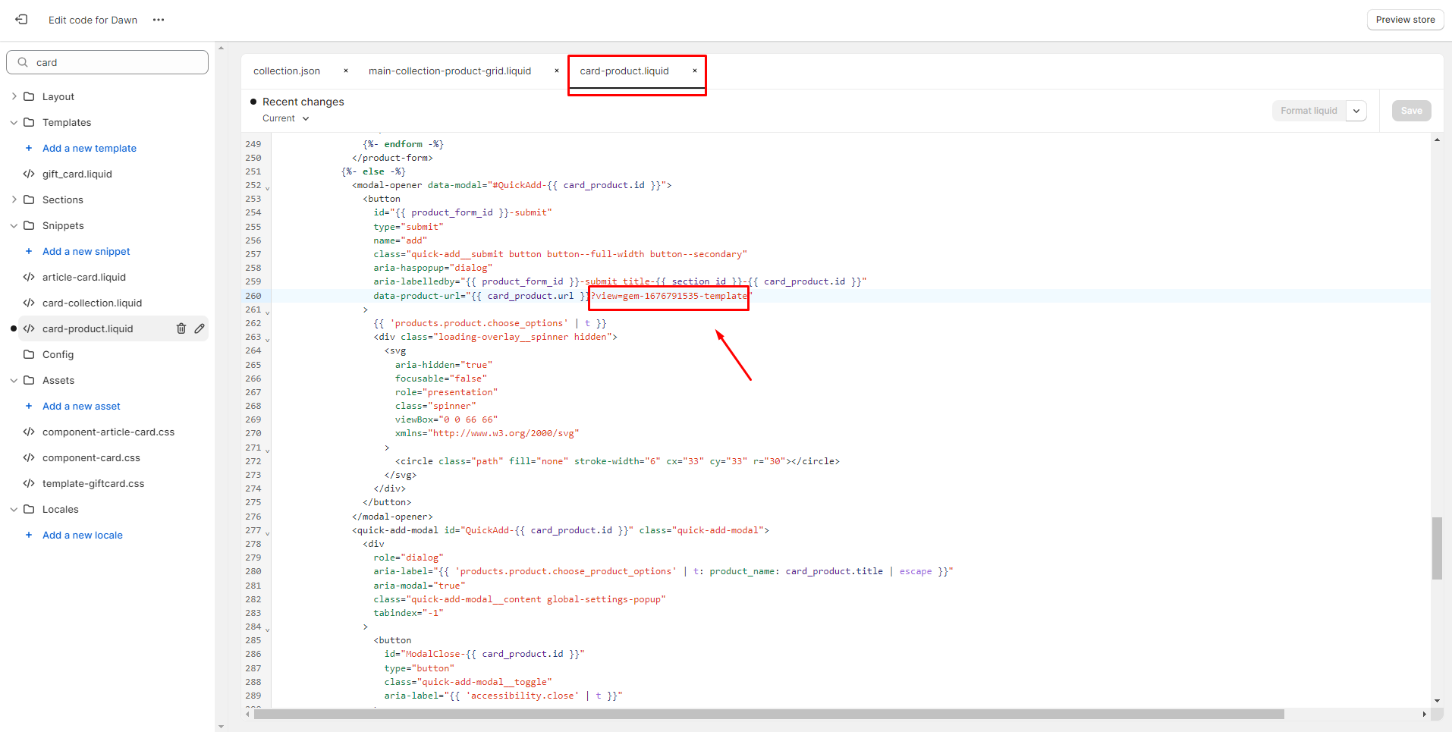Click plus icon beside Add a new template
This screenshot has height=732, width=1452.
point(29,148)
